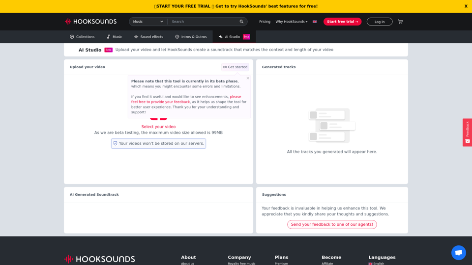Click Select your video
The image size is (472, 265).
158,127
